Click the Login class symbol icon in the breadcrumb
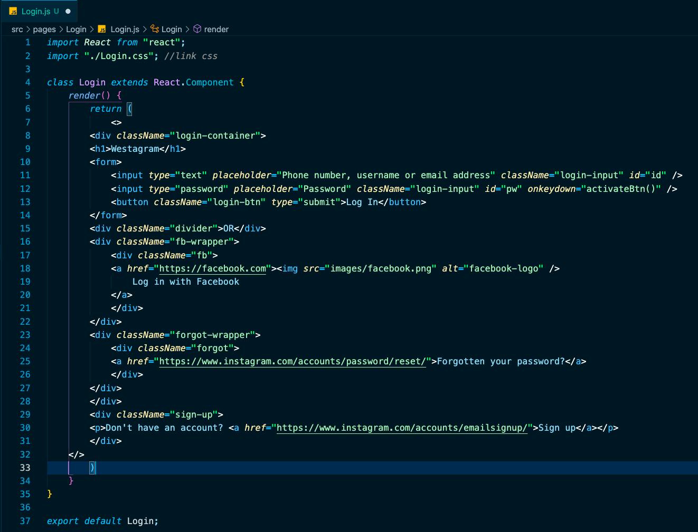 click(x=155, y=29)
